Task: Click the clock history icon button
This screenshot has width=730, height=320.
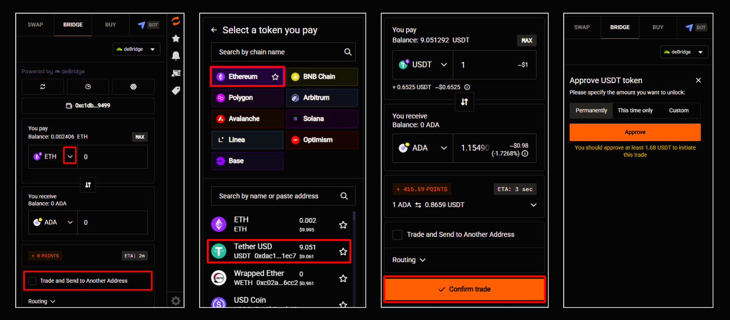Action: 88,87
